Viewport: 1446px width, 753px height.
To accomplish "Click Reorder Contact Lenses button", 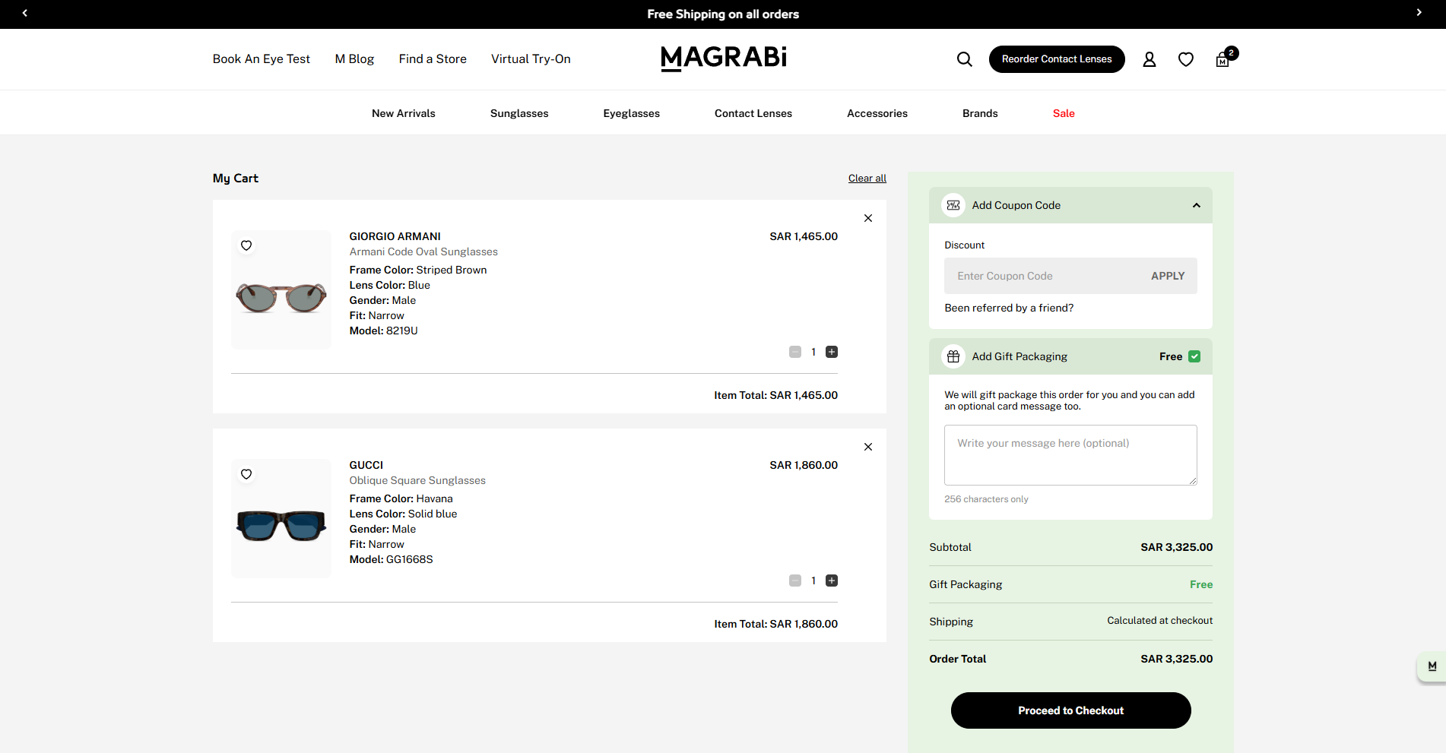I will (x=1057, y=59).
